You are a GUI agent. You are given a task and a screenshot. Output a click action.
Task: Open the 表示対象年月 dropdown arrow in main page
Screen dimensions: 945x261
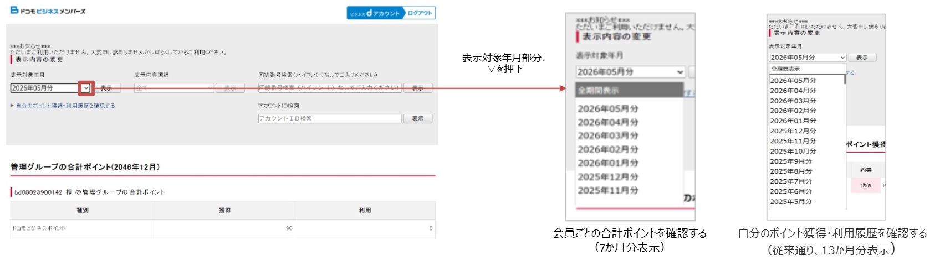(86, 88)
